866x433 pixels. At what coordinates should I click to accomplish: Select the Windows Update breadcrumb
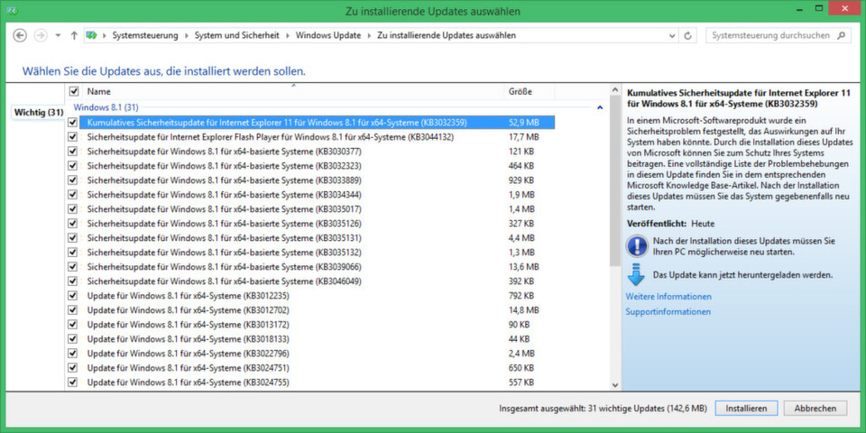[328, 35]
